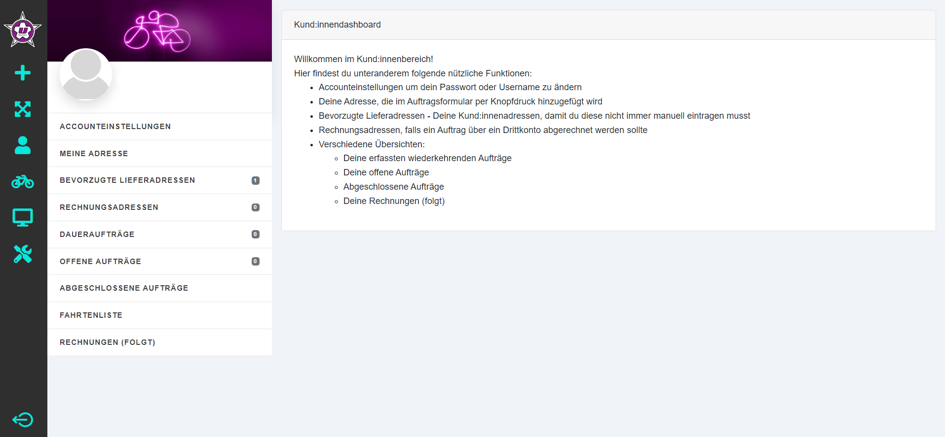Image resolution: width=945 pixels, height=437 pixels.
Task: Open Rechnungsadressen menu entry
Action: pos(159,207)
